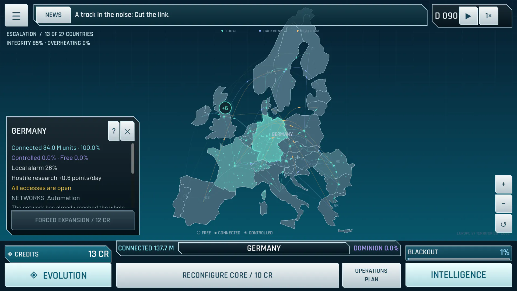Select the Germany label on the map

pyautogui.click(x=282, y=134)
